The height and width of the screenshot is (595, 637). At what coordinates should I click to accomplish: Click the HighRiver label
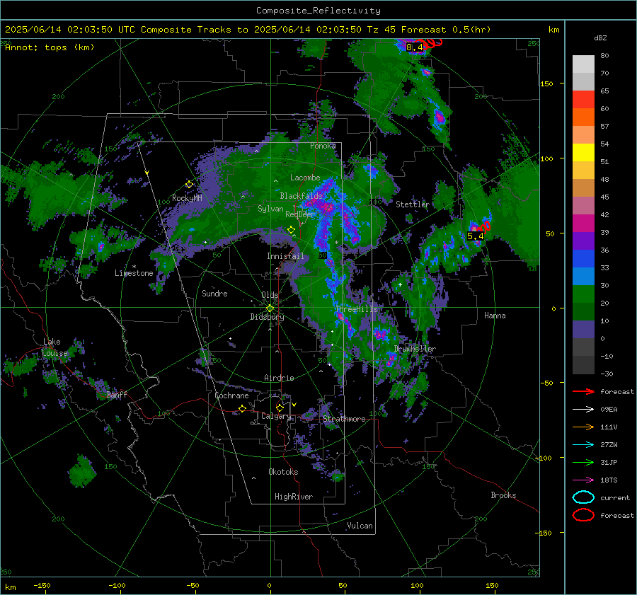click(293, 497)
